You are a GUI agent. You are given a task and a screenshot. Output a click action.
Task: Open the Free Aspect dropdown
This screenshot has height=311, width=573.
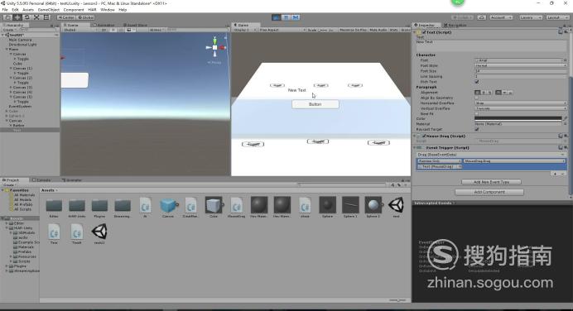tap(282, 30)
